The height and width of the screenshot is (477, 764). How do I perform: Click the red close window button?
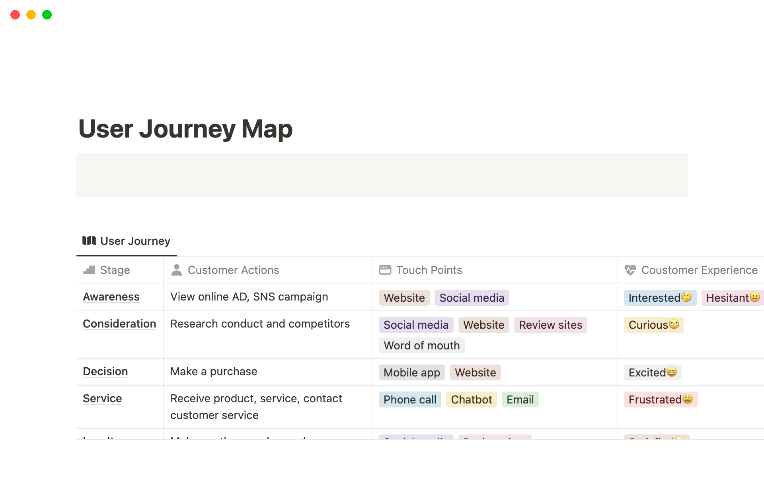coord(15,15)
